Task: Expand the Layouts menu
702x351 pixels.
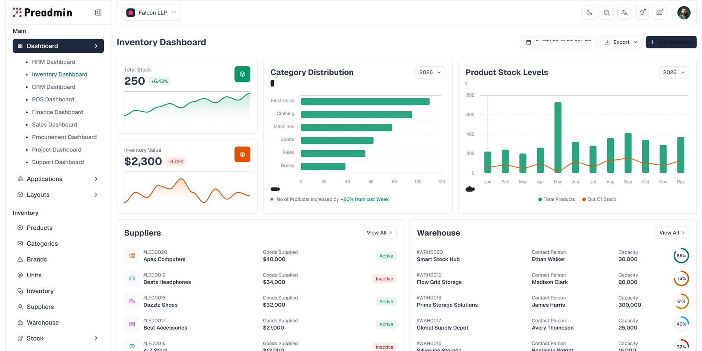Action: coord(58,195)
